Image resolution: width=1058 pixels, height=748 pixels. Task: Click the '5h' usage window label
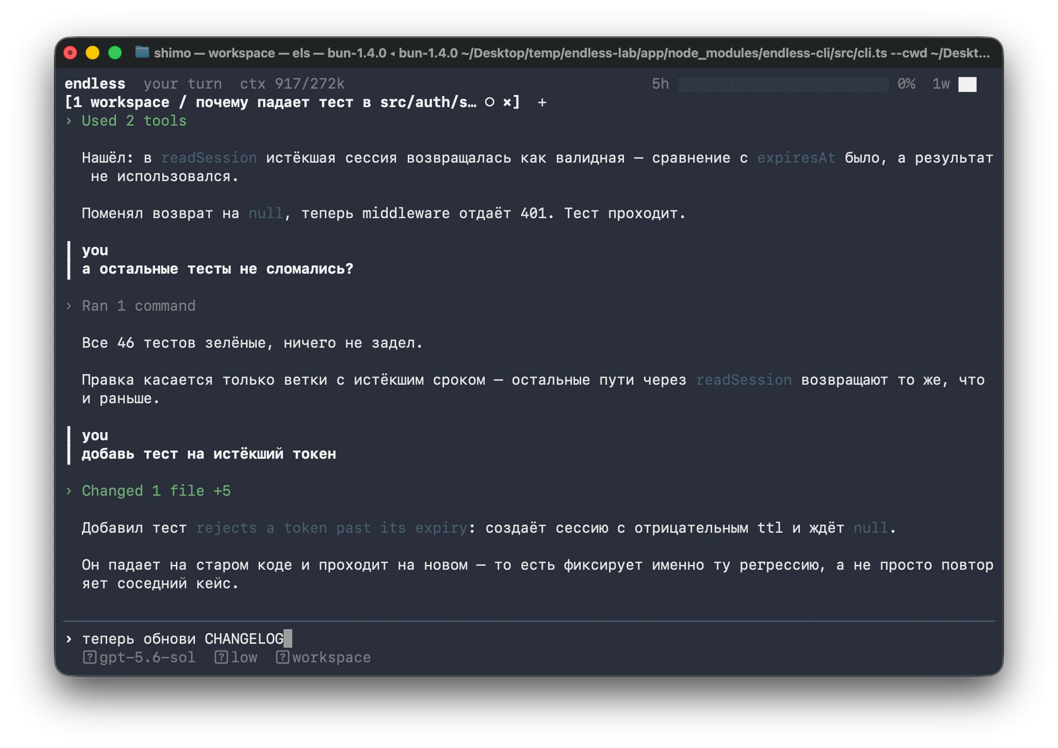click(x=661, y=84)
